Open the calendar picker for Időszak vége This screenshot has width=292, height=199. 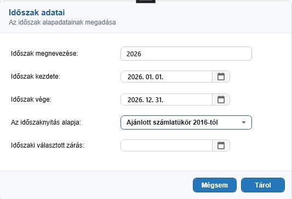pos(221,99)
